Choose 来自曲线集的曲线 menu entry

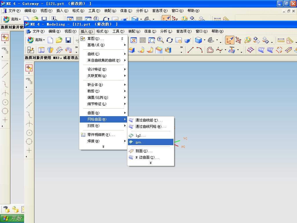[104, 60]
